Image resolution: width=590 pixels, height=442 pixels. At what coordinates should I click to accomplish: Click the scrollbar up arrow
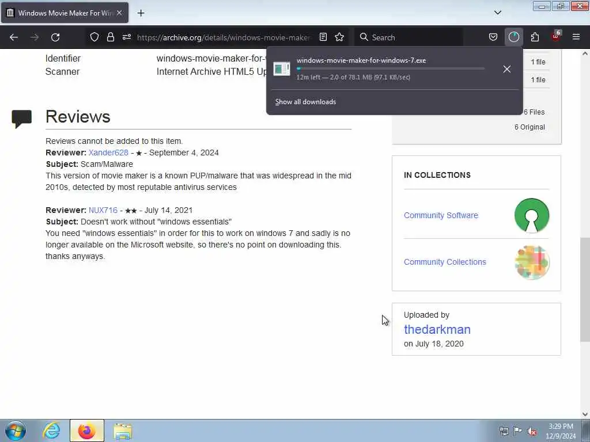coord(585,54)
